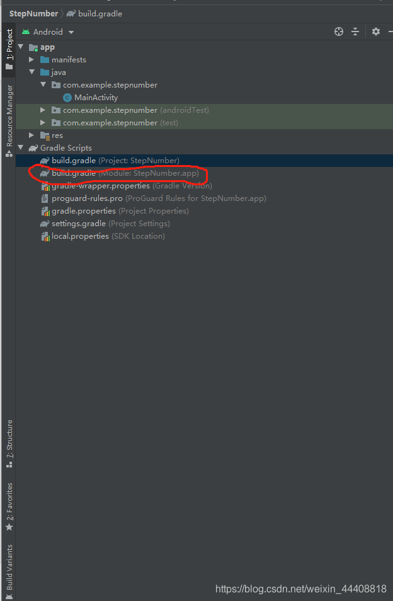393x601 pixels.
Task: Click the (test) package folder icon
Action: [x=56, y=123]
